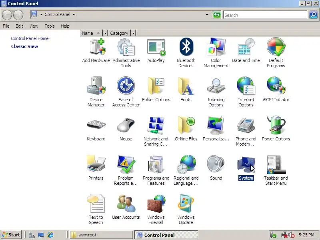Viewport: 320px width, 240px height.
Task: Open the Edit menu
Action: click(x=19, y=26)
